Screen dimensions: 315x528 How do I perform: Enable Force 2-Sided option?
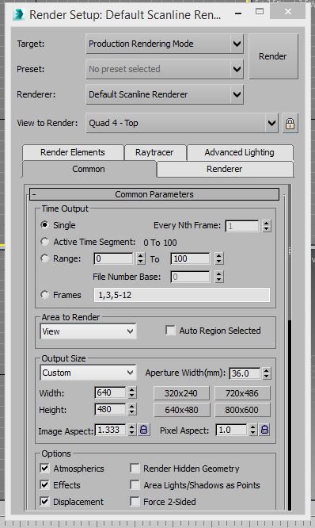135,501
